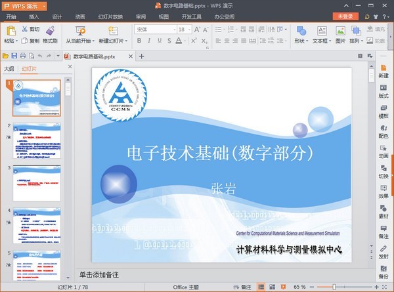This screenshot has width=394, height=292.
Task: Click the New Slide icon
Action: tap(113, 31)
